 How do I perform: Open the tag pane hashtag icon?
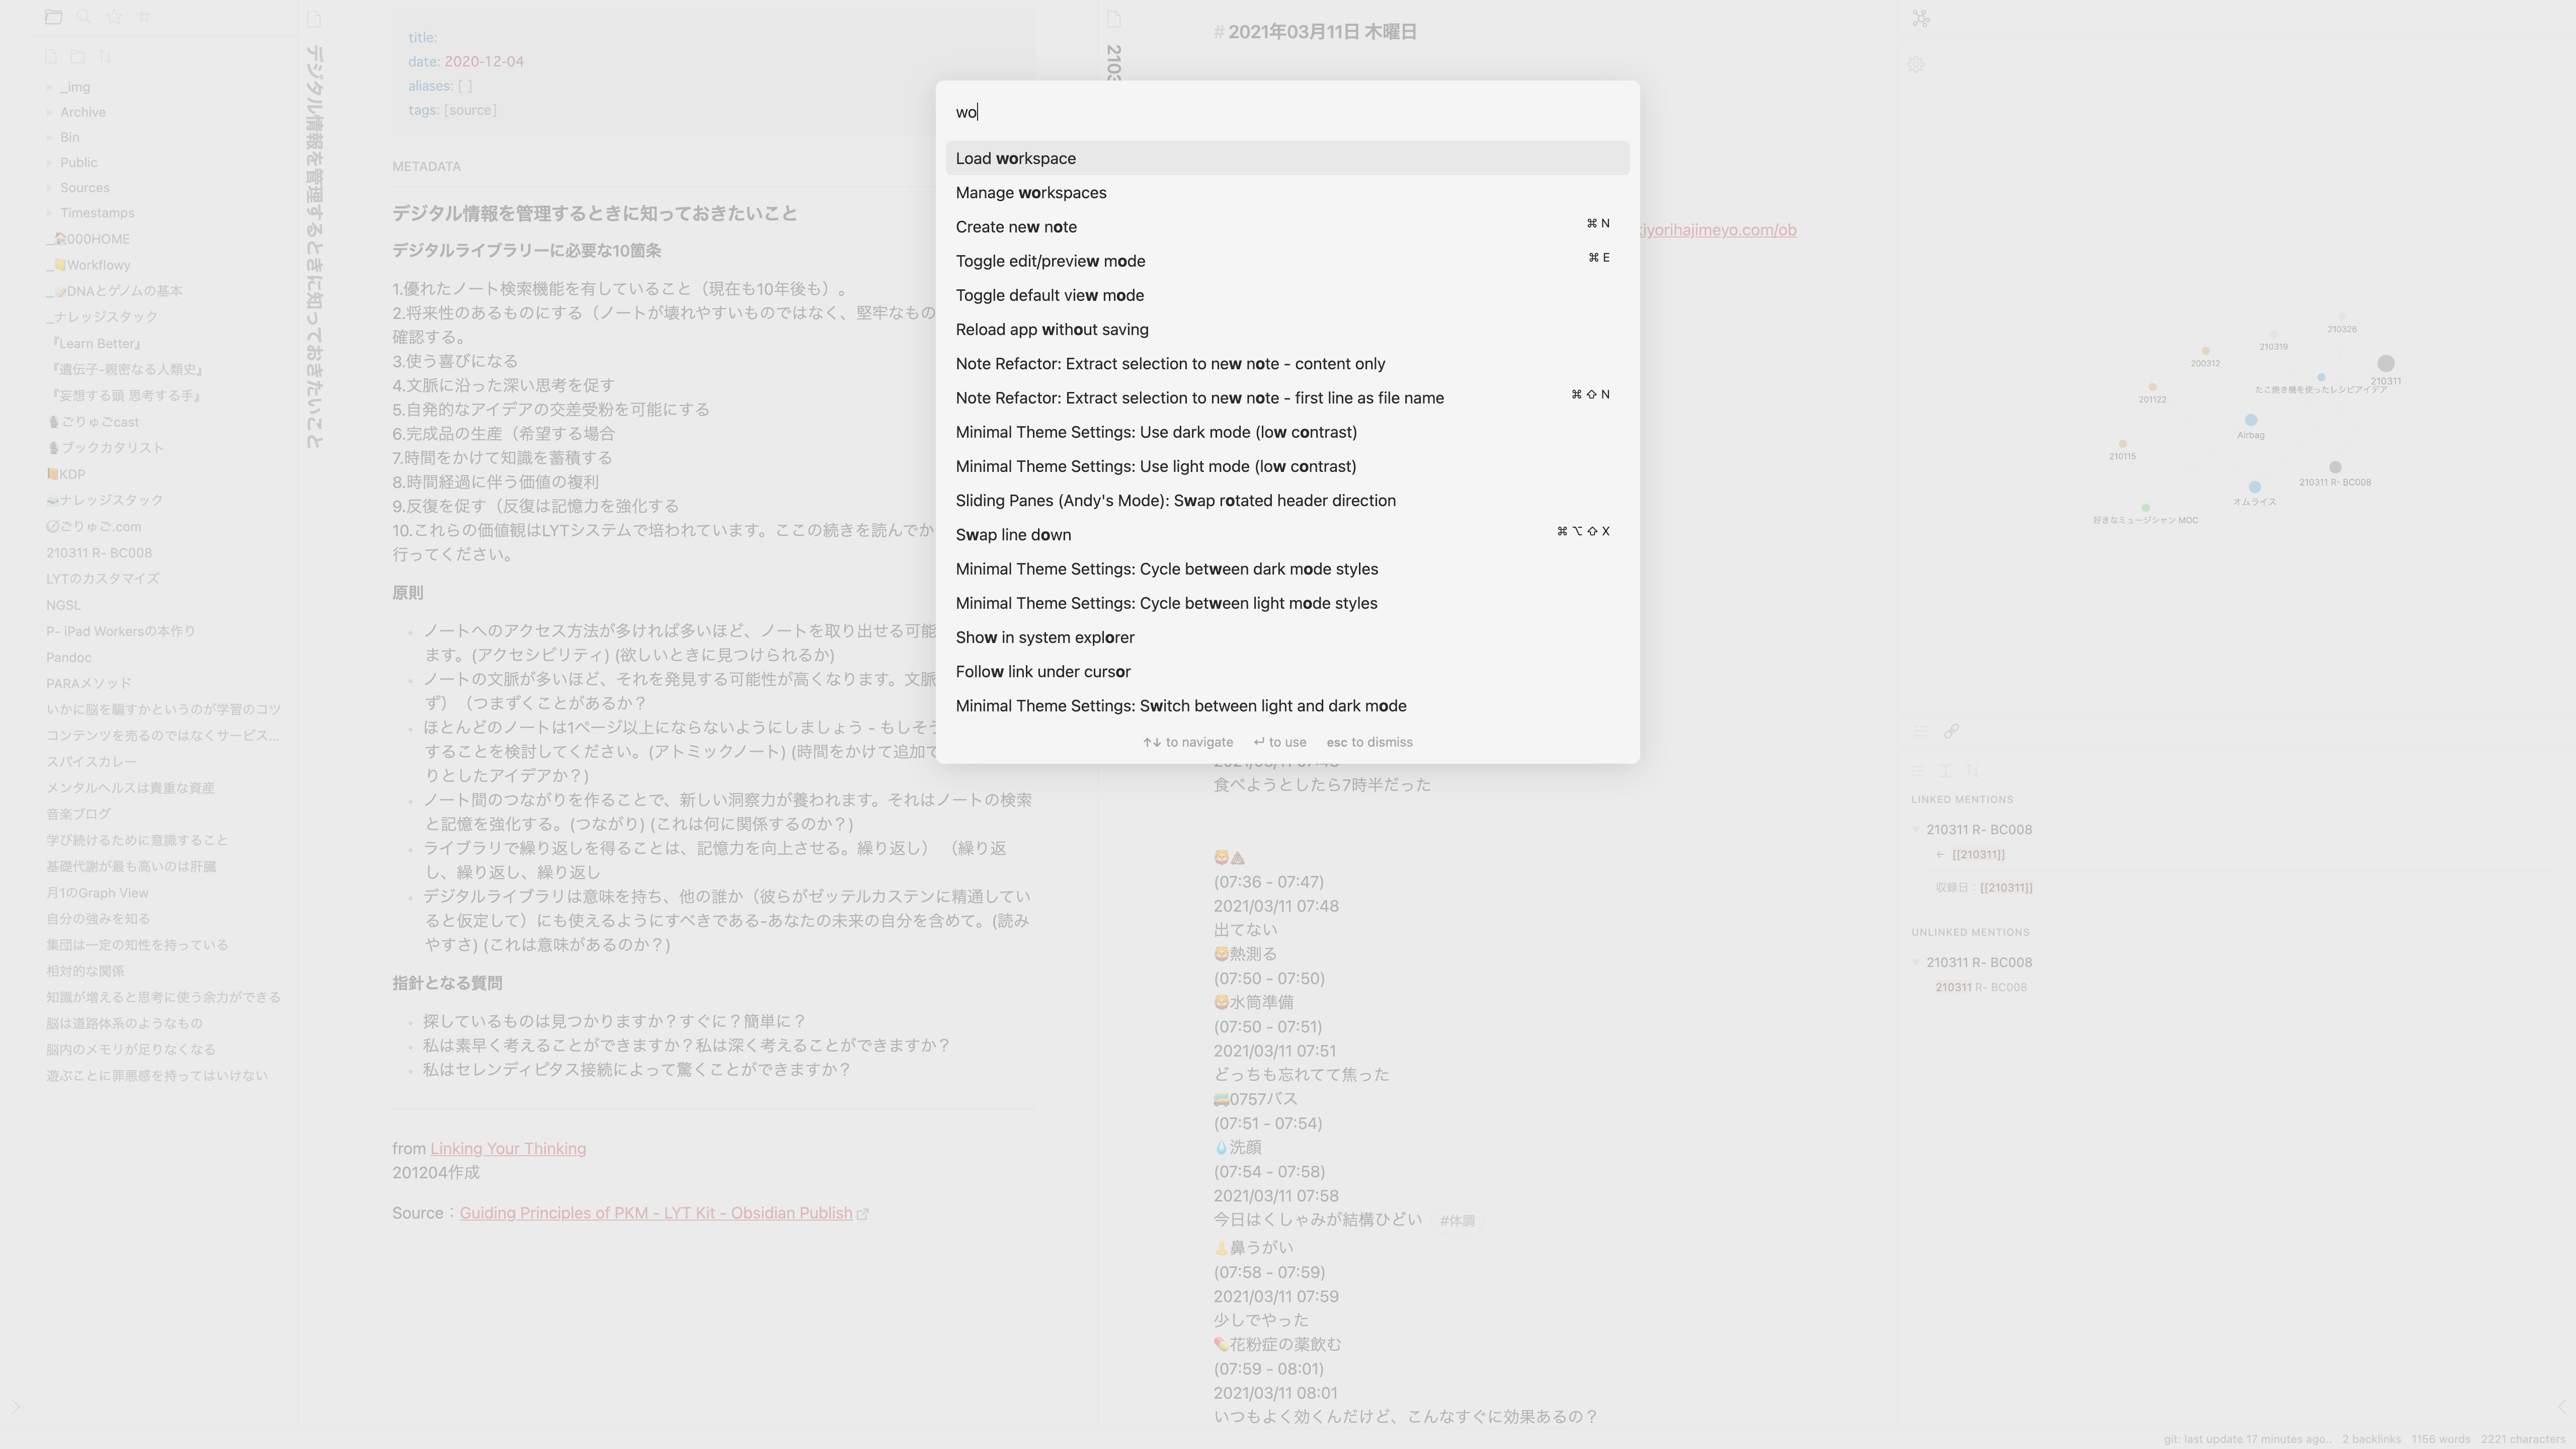pos(145,17)
